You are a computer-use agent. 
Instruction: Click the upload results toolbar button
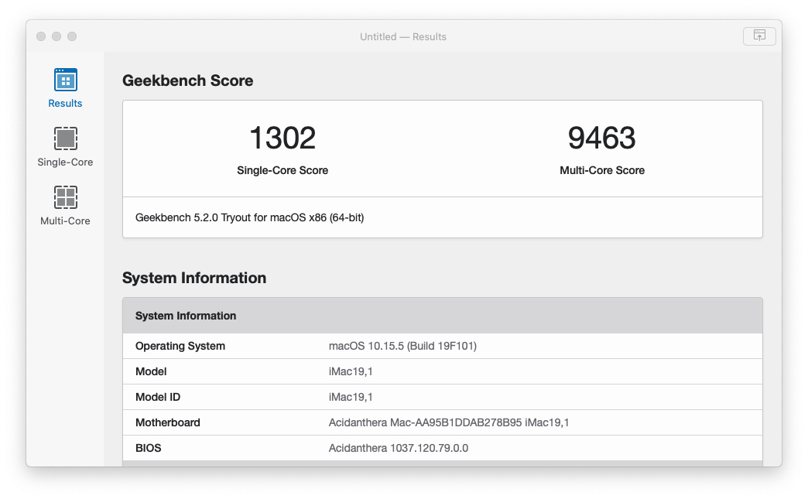coord(759,36)
